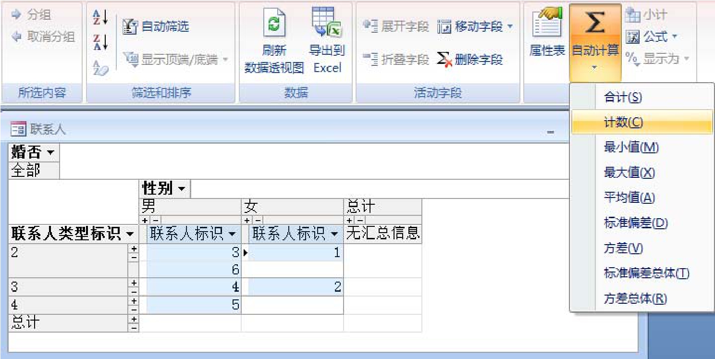Expand row 2 with plus button
The width and height of the screenshot is (715, 359).
pyautogui.click(x=134, y=249)
